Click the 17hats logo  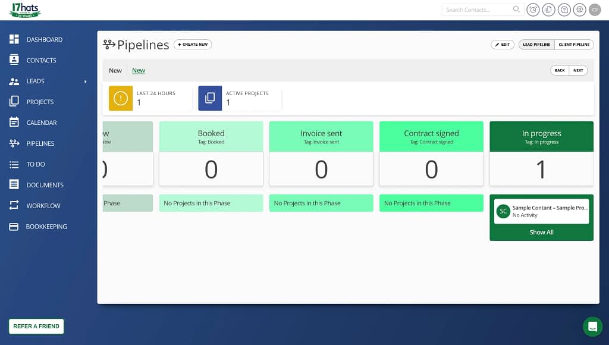tap(25, 10)
